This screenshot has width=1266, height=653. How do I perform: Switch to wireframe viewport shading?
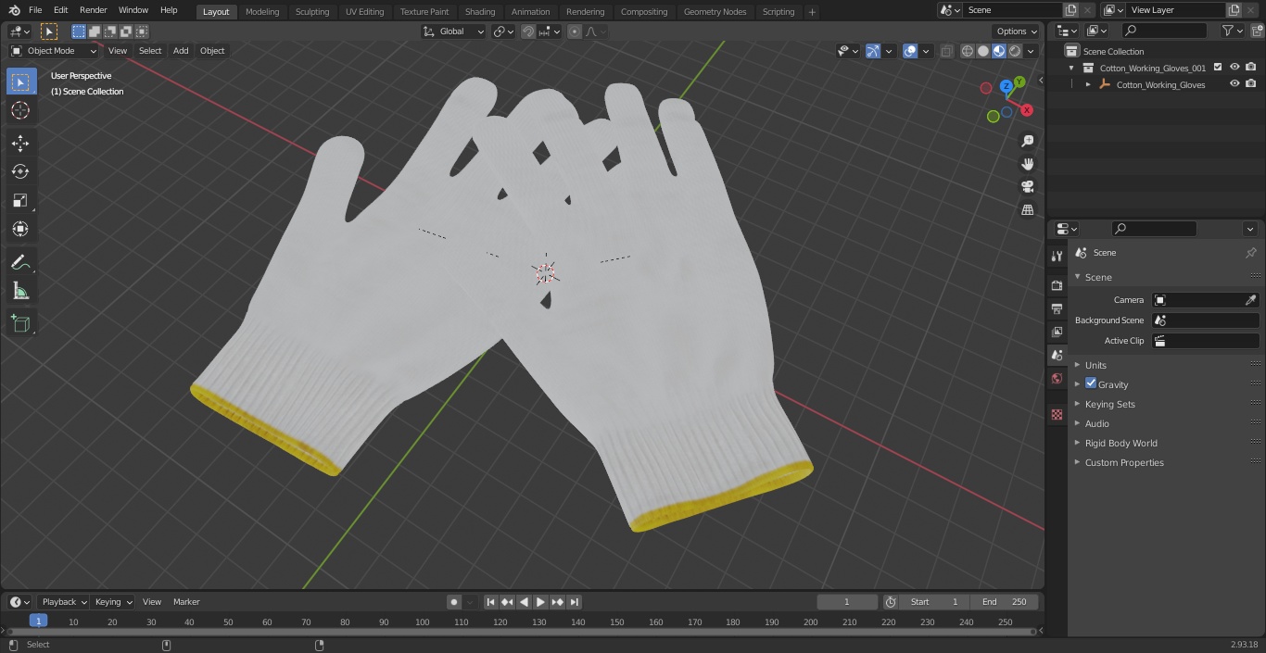pyautogui.click(x=968, y=51)
